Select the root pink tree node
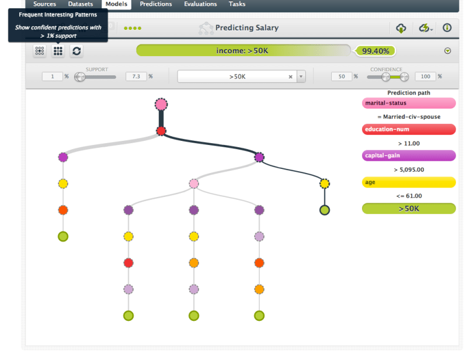473x353 pixels. [x=161, y=105]
